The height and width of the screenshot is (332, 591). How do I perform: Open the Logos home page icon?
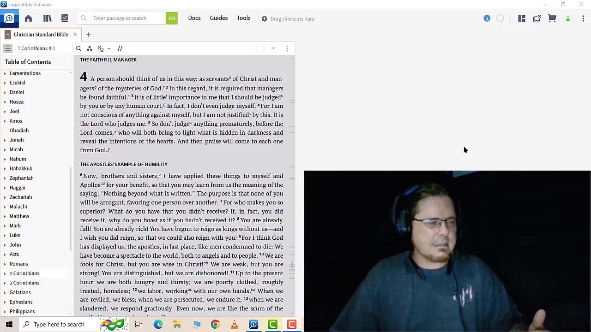click(28, 18)
